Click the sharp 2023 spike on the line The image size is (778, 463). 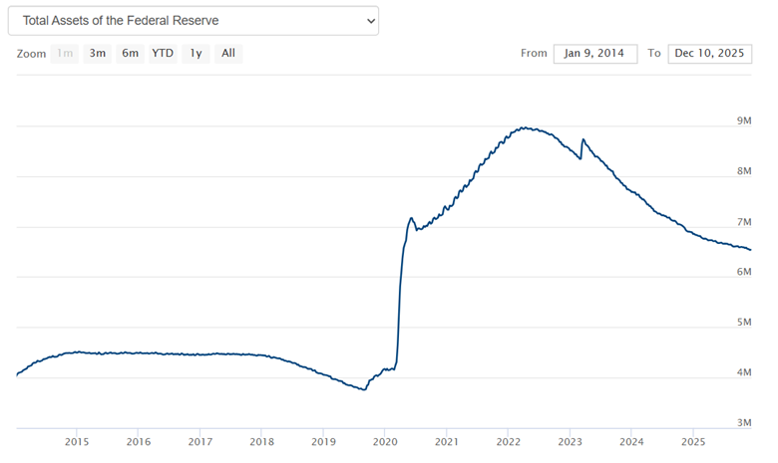coord(583,139)
